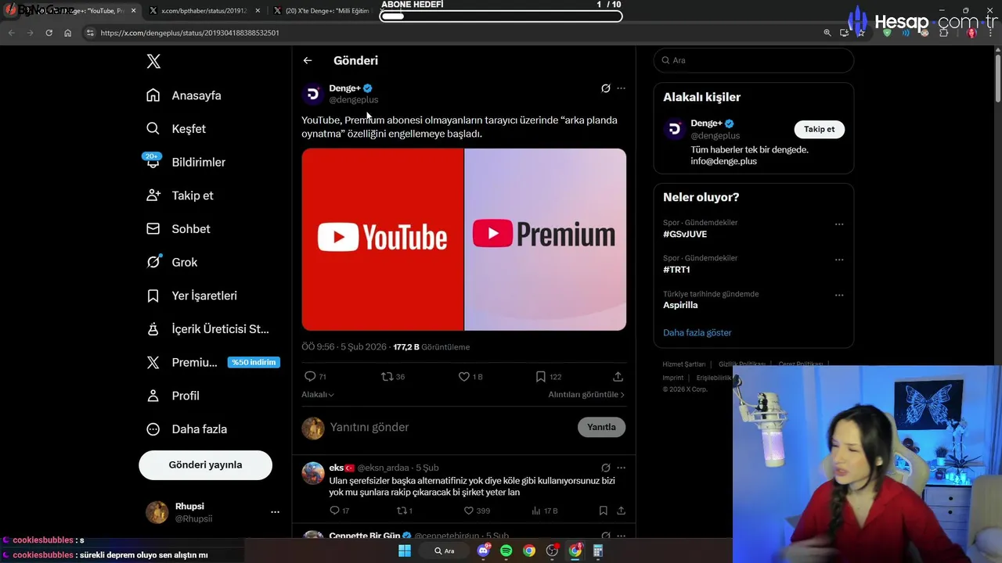Bookmark eks reply
Screen dimensions: 1002x563
[603, 511]
